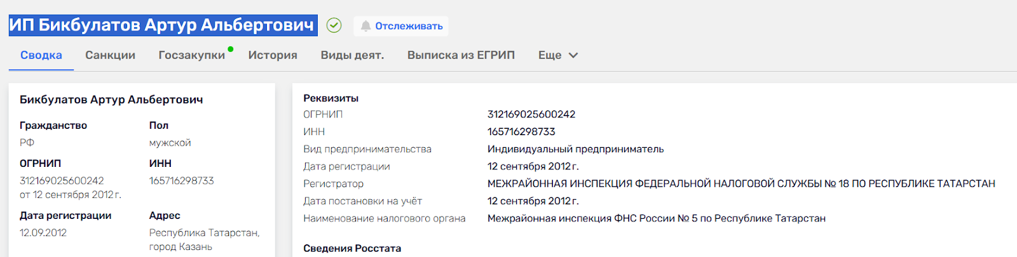
Task: Click the Сведения Росстата section heading
Action: click(x=352, y=248)
